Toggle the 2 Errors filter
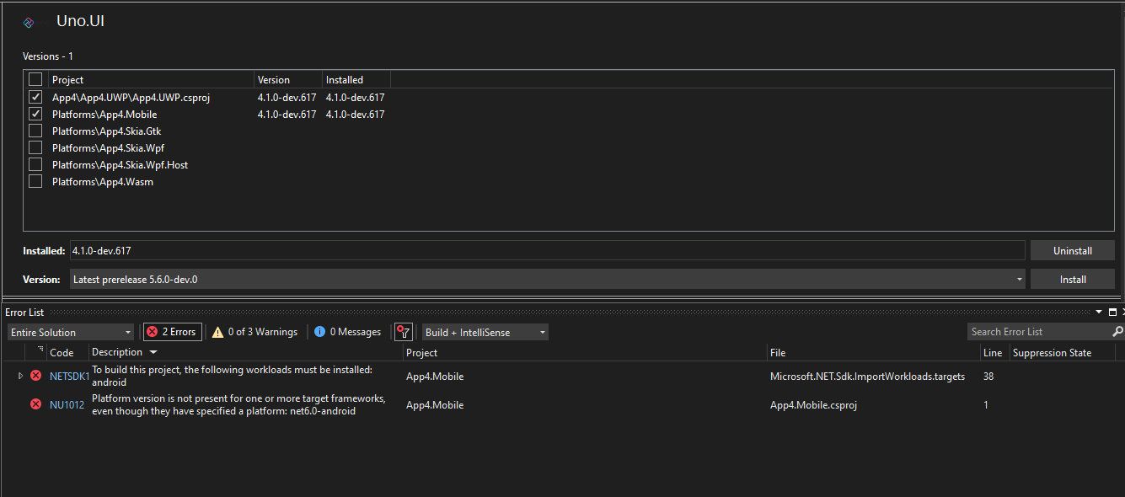 [x=172, y=332]
